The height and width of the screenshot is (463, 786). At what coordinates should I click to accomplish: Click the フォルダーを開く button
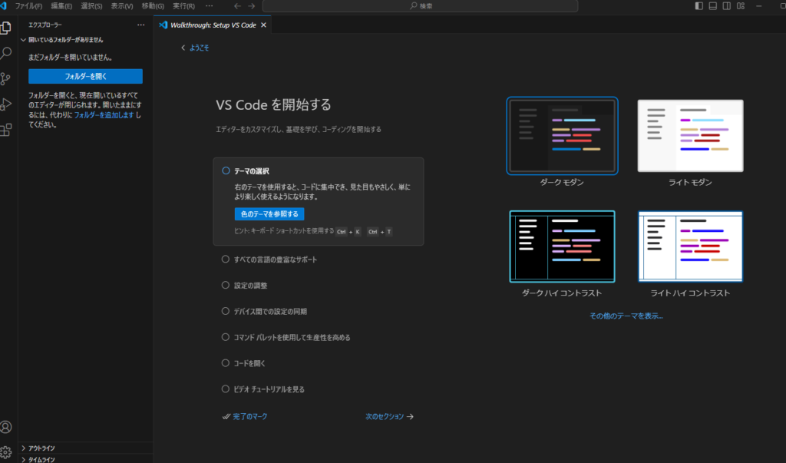click(85, 76)
